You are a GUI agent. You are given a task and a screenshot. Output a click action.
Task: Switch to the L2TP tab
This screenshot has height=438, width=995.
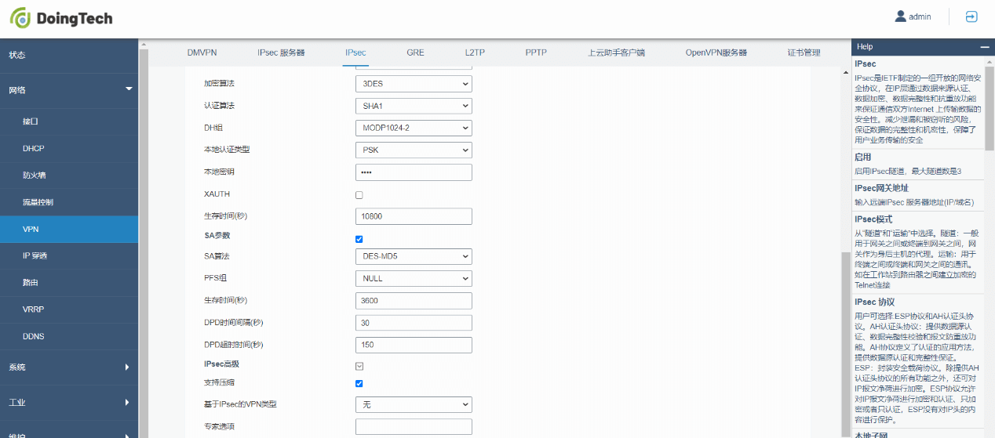(x=475, y=52)
